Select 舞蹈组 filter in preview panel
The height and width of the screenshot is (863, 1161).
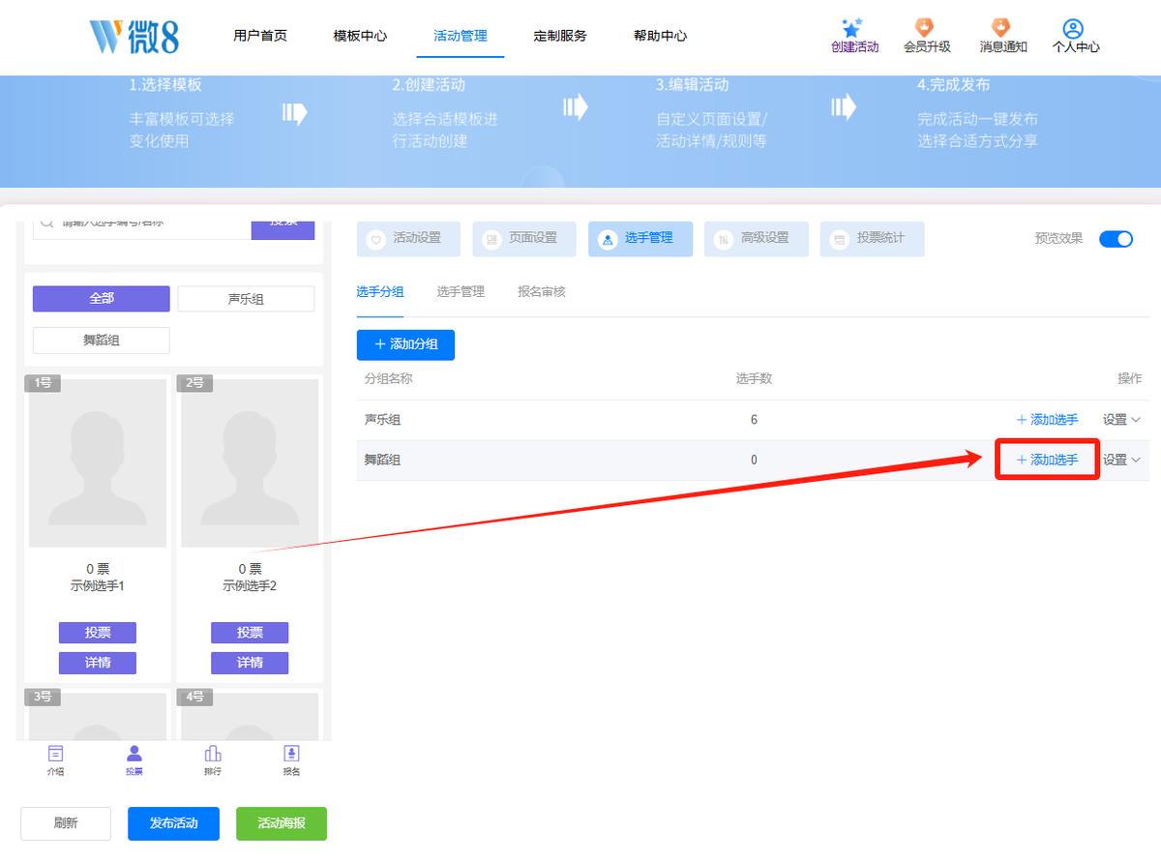(x=102, y=341)
